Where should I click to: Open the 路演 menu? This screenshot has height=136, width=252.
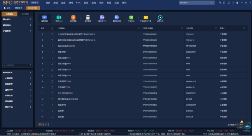(x=116, y=3)
